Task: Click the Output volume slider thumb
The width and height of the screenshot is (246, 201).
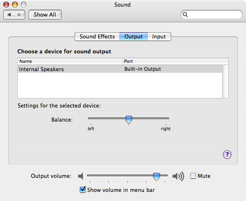Action: (156, 177)
